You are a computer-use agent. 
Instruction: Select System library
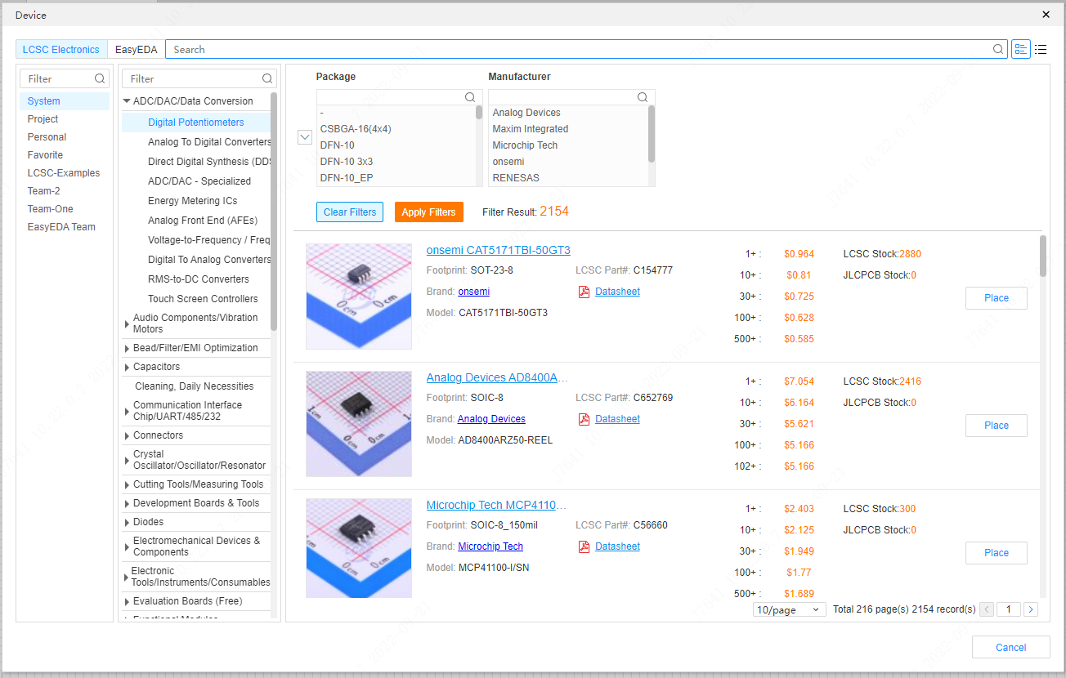(65, 101)
